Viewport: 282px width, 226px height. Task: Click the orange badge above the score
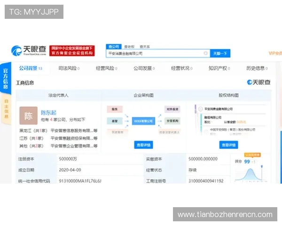252,155
